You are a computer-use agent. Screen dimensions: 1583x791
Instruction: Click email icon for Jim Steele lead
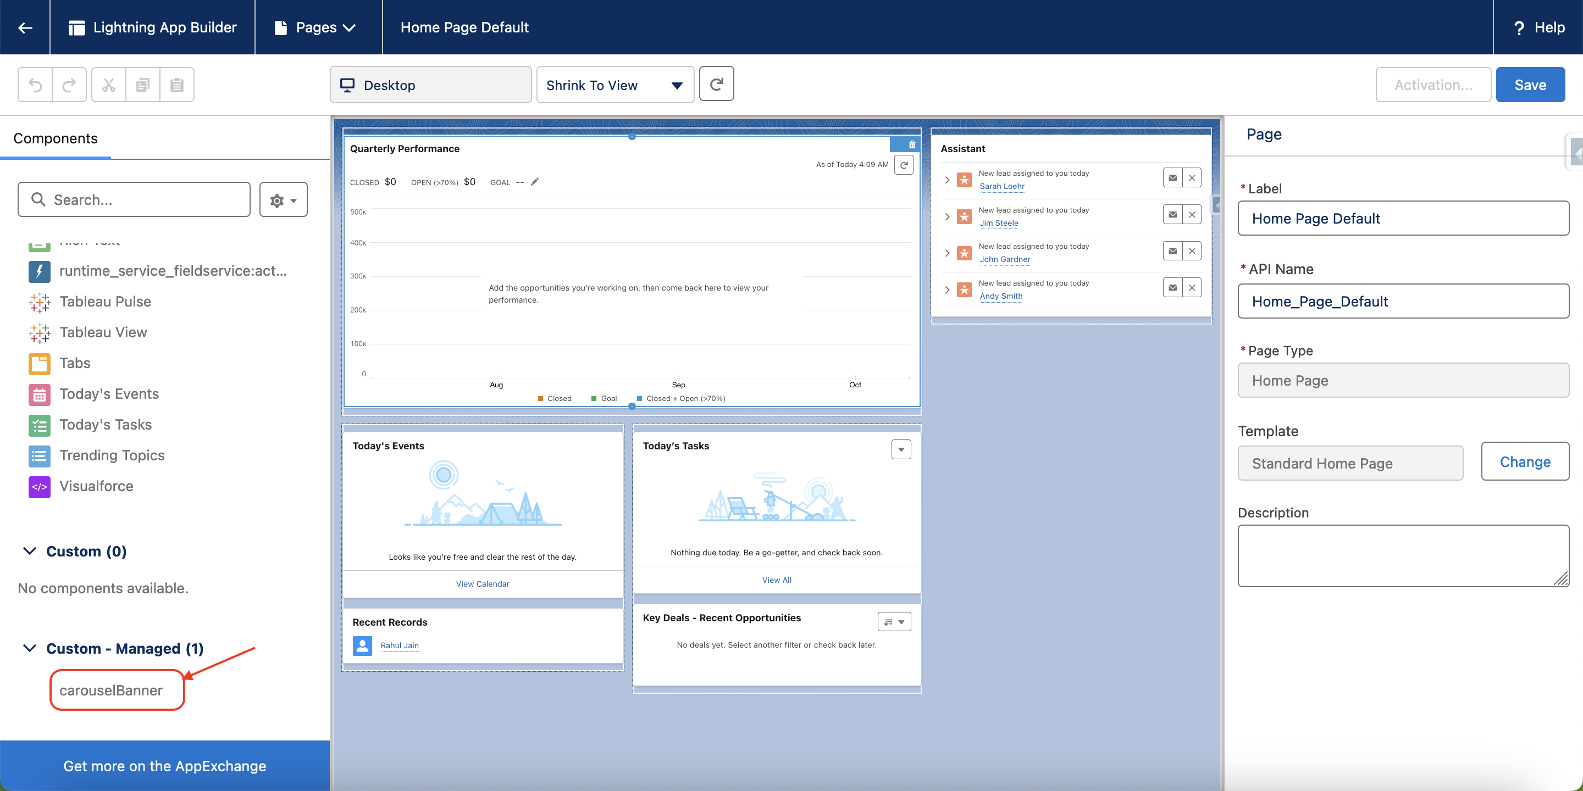pos(1172,214)
